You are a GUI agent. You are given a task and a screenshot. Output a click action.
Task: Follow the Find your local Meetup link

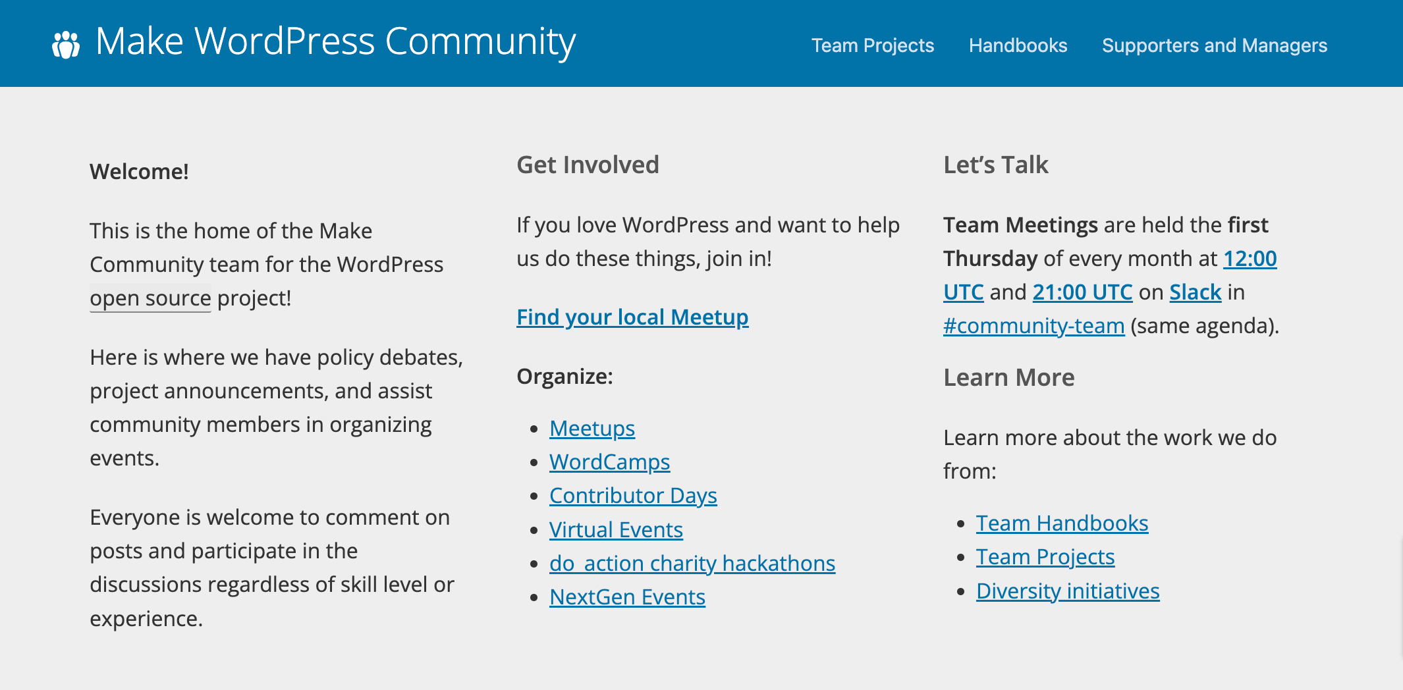pyautogui.click(x=632, y=317)
